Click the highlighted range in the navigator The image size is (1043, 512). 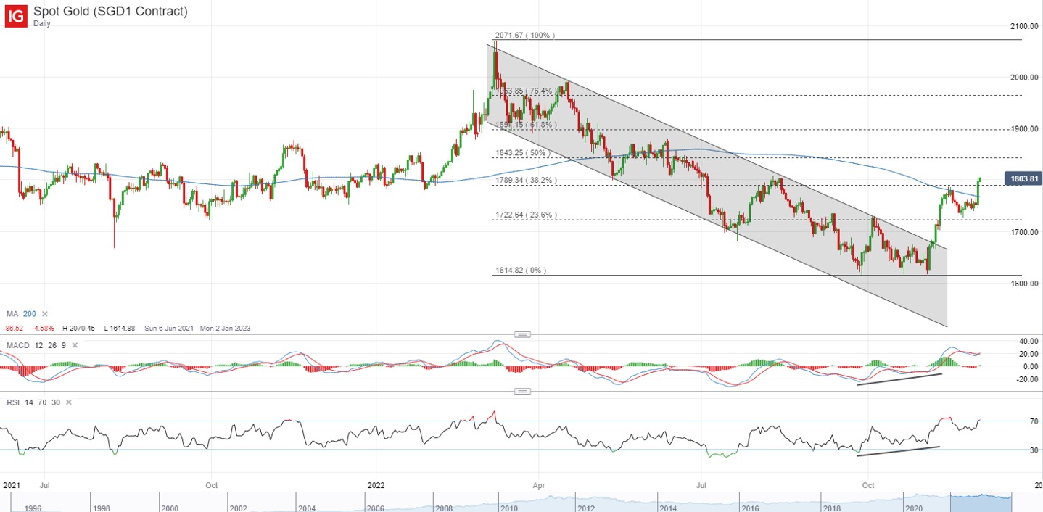point(981,502)
